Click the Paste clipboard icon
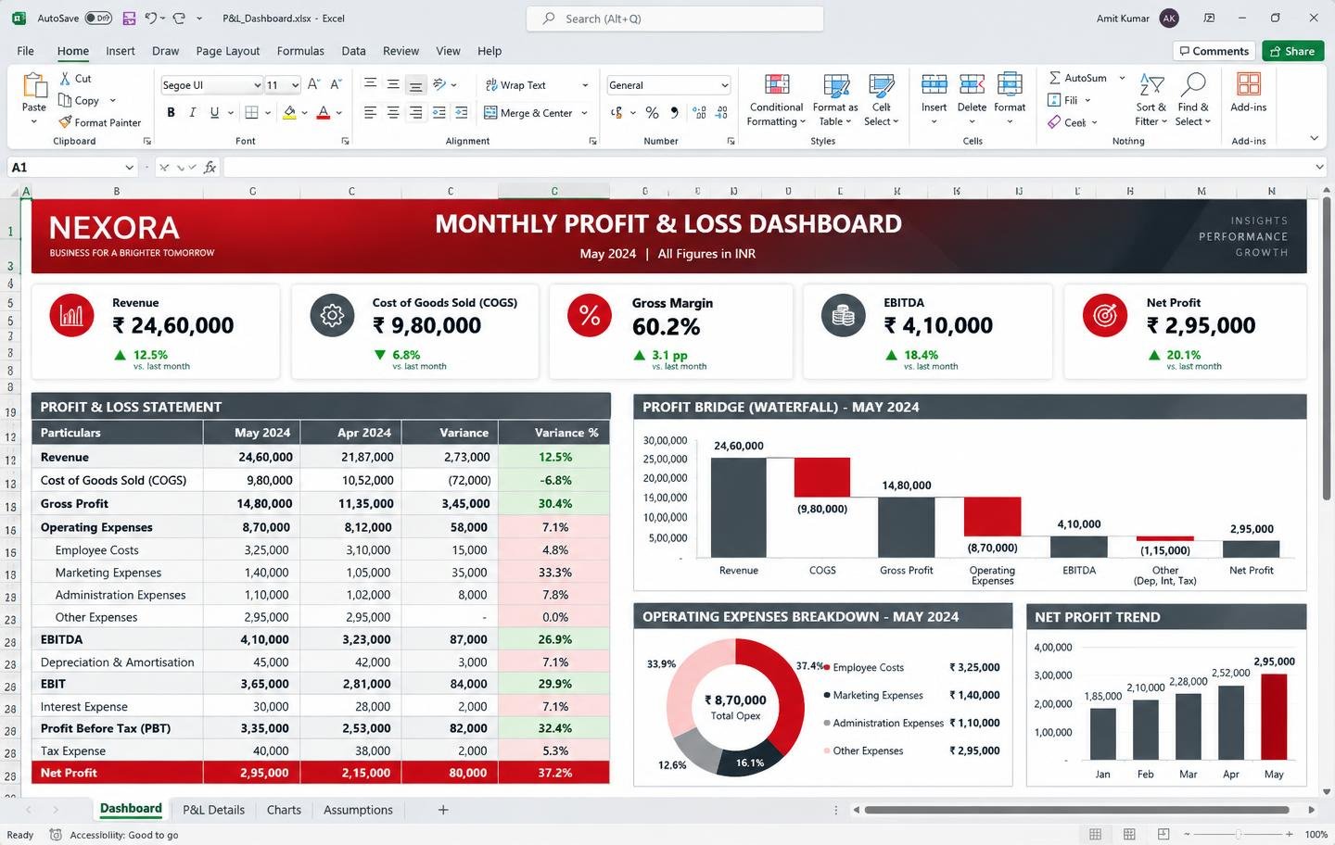1335x845 pixels. tap(34, 85)
